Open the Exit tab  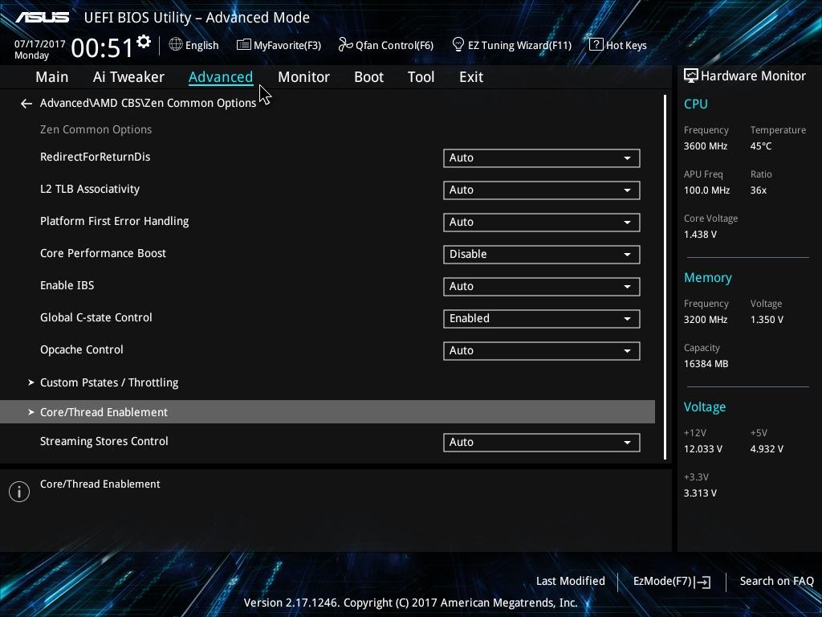(471, 77)
